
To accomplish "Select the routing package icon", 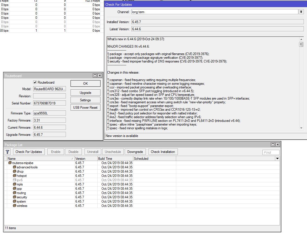I will pos(15,193).
